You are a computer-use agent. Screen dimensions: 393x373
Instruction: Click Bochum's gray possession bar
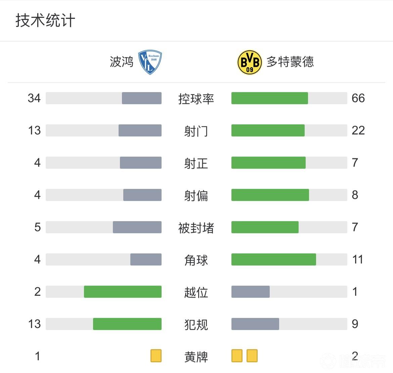[141, 98]
